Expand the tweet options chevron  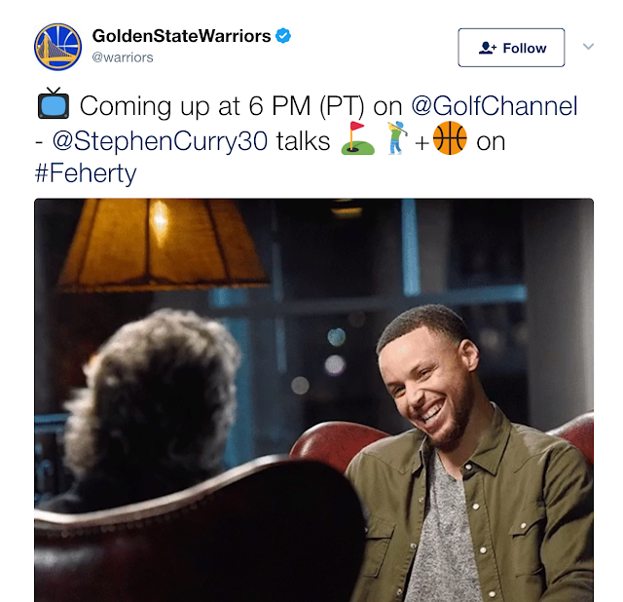[588, 46]
